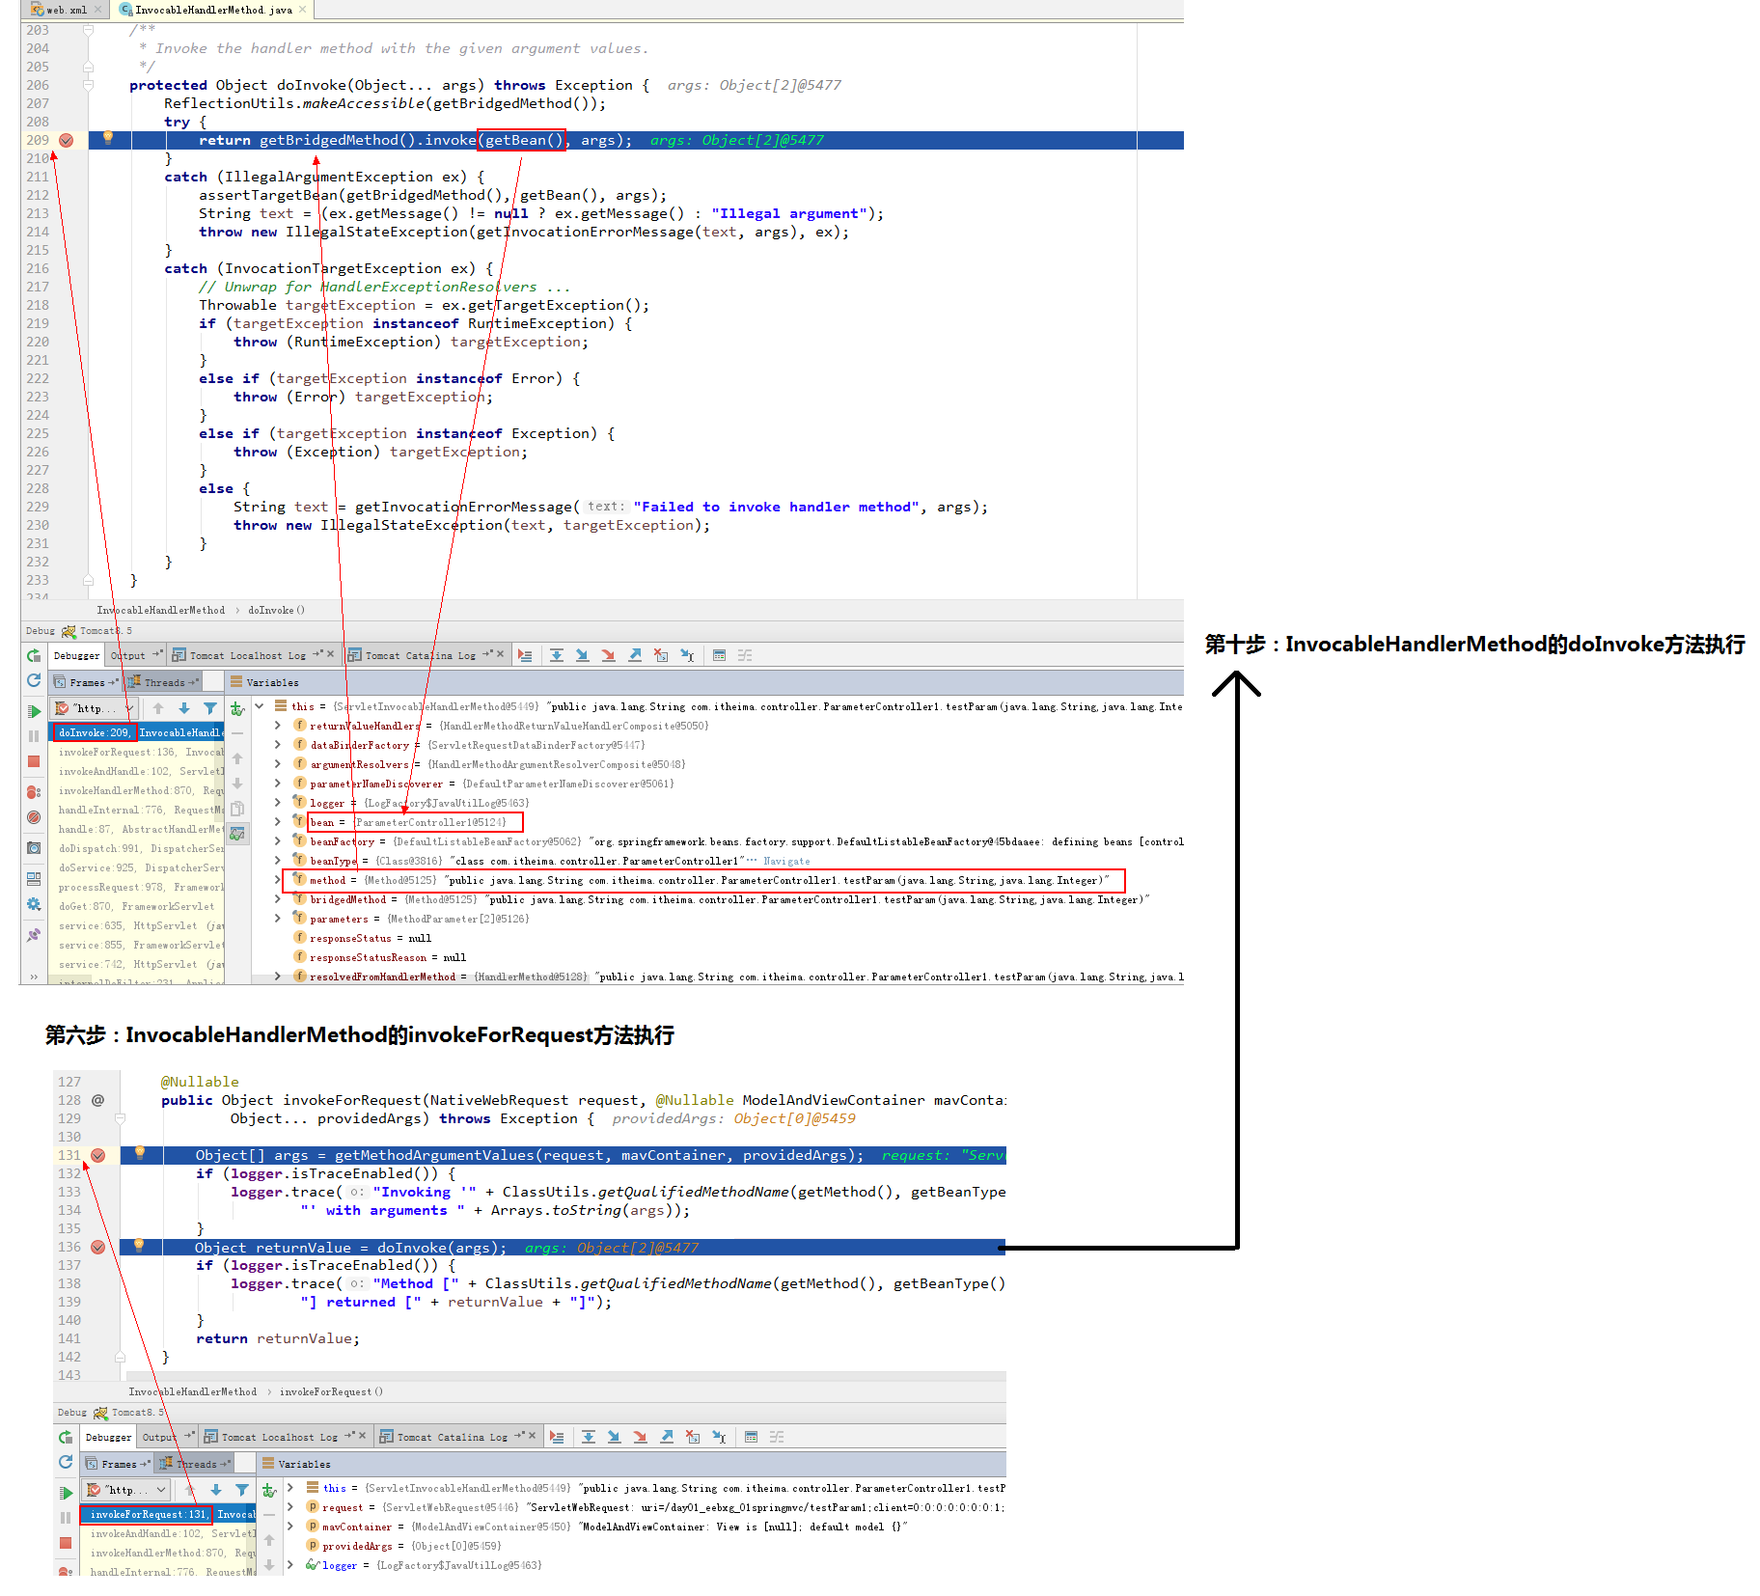Screen dimensions: 1760x1596
Task: Click the filter frames funnel icon
Action: pos(210,708)
